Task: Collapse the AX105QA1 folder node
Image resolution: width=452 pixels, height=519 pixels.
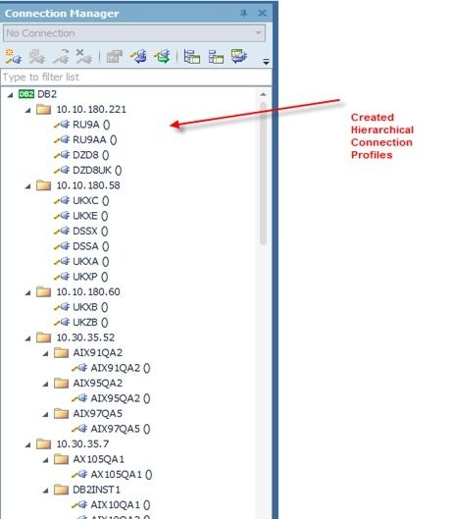Action: tap(46, 460)
